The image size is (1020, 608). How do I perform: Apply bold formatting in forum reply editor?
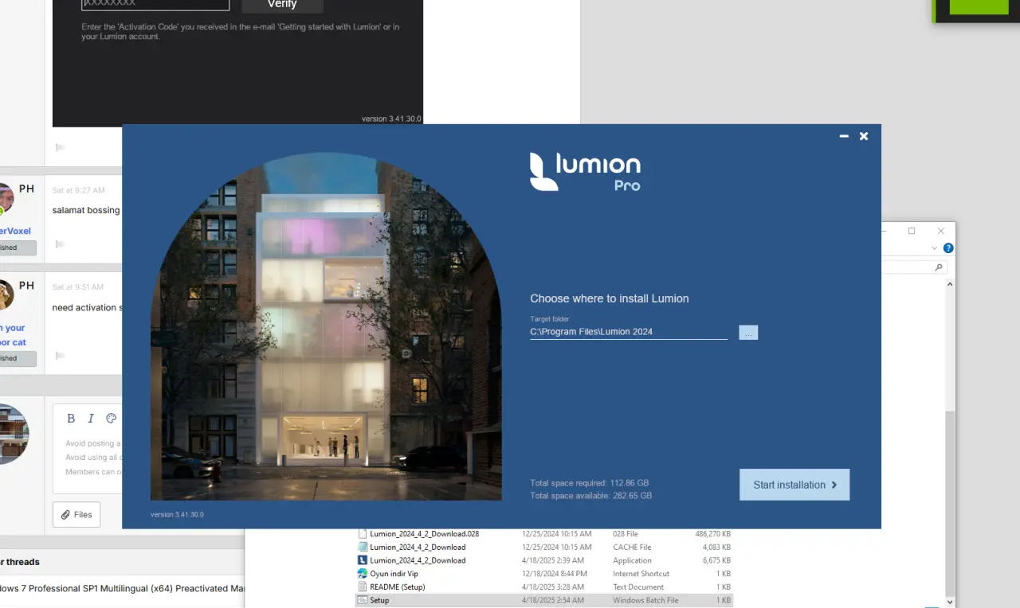[x=71, y=419]
